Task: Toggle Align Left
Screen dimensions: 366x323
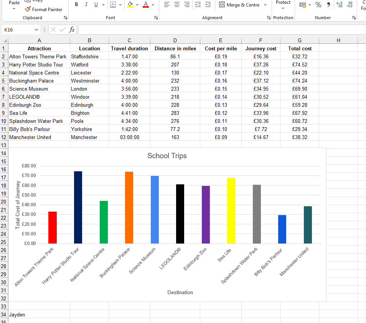Action: click(x=167, y=5)
